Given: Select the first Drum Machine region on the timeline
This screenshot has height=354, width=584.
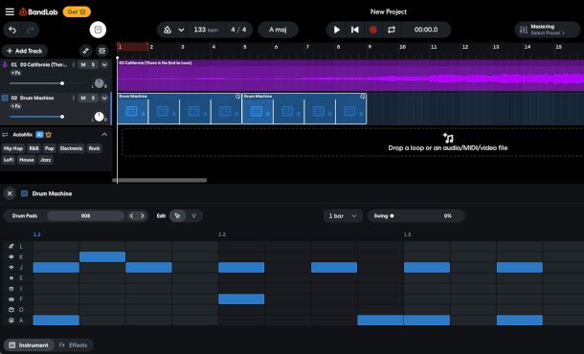Looking at the screenshot, I should [x=180, y=109].
